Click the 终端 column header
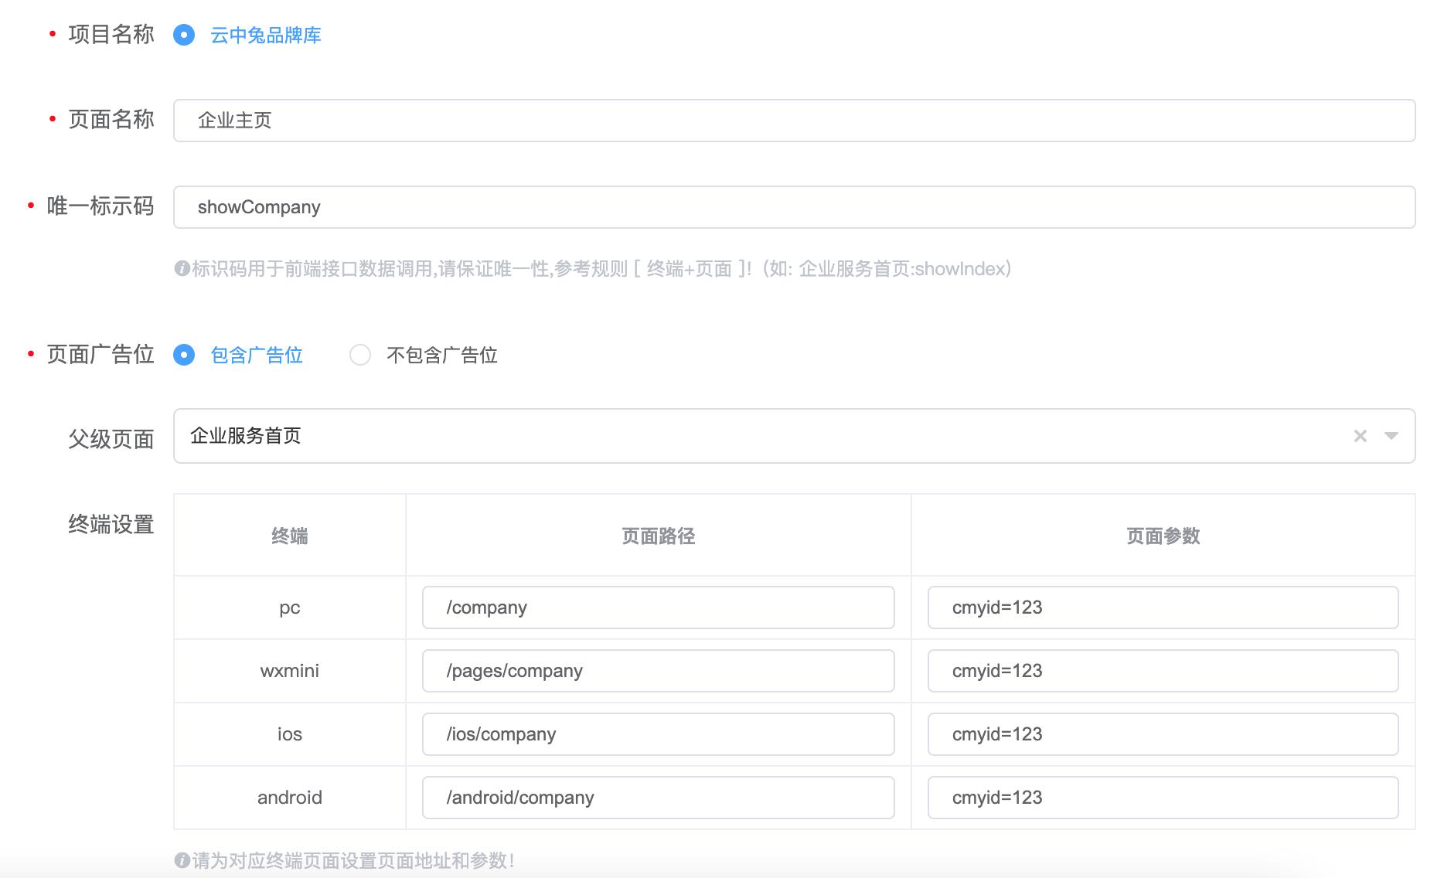 tap(289, 535)
